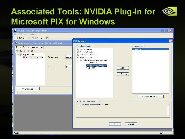
Task: Click the Add >> button
Action: coord(123,68)
